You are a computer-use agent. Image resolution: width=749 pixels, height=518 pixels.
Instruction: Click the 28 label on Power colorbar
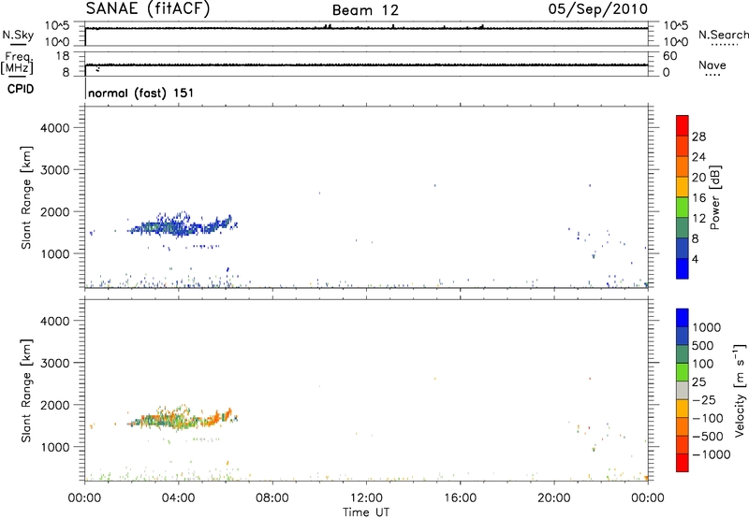pyautogui.click(x=698, y=137)
